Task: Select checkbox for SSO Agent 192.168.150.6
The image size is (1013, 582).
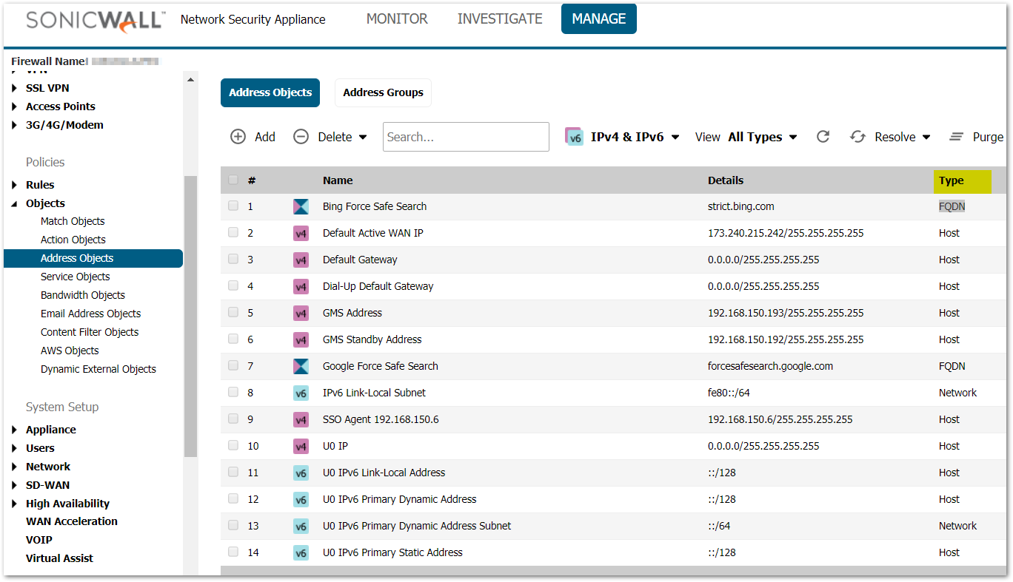Action: [x=233, y=419]
